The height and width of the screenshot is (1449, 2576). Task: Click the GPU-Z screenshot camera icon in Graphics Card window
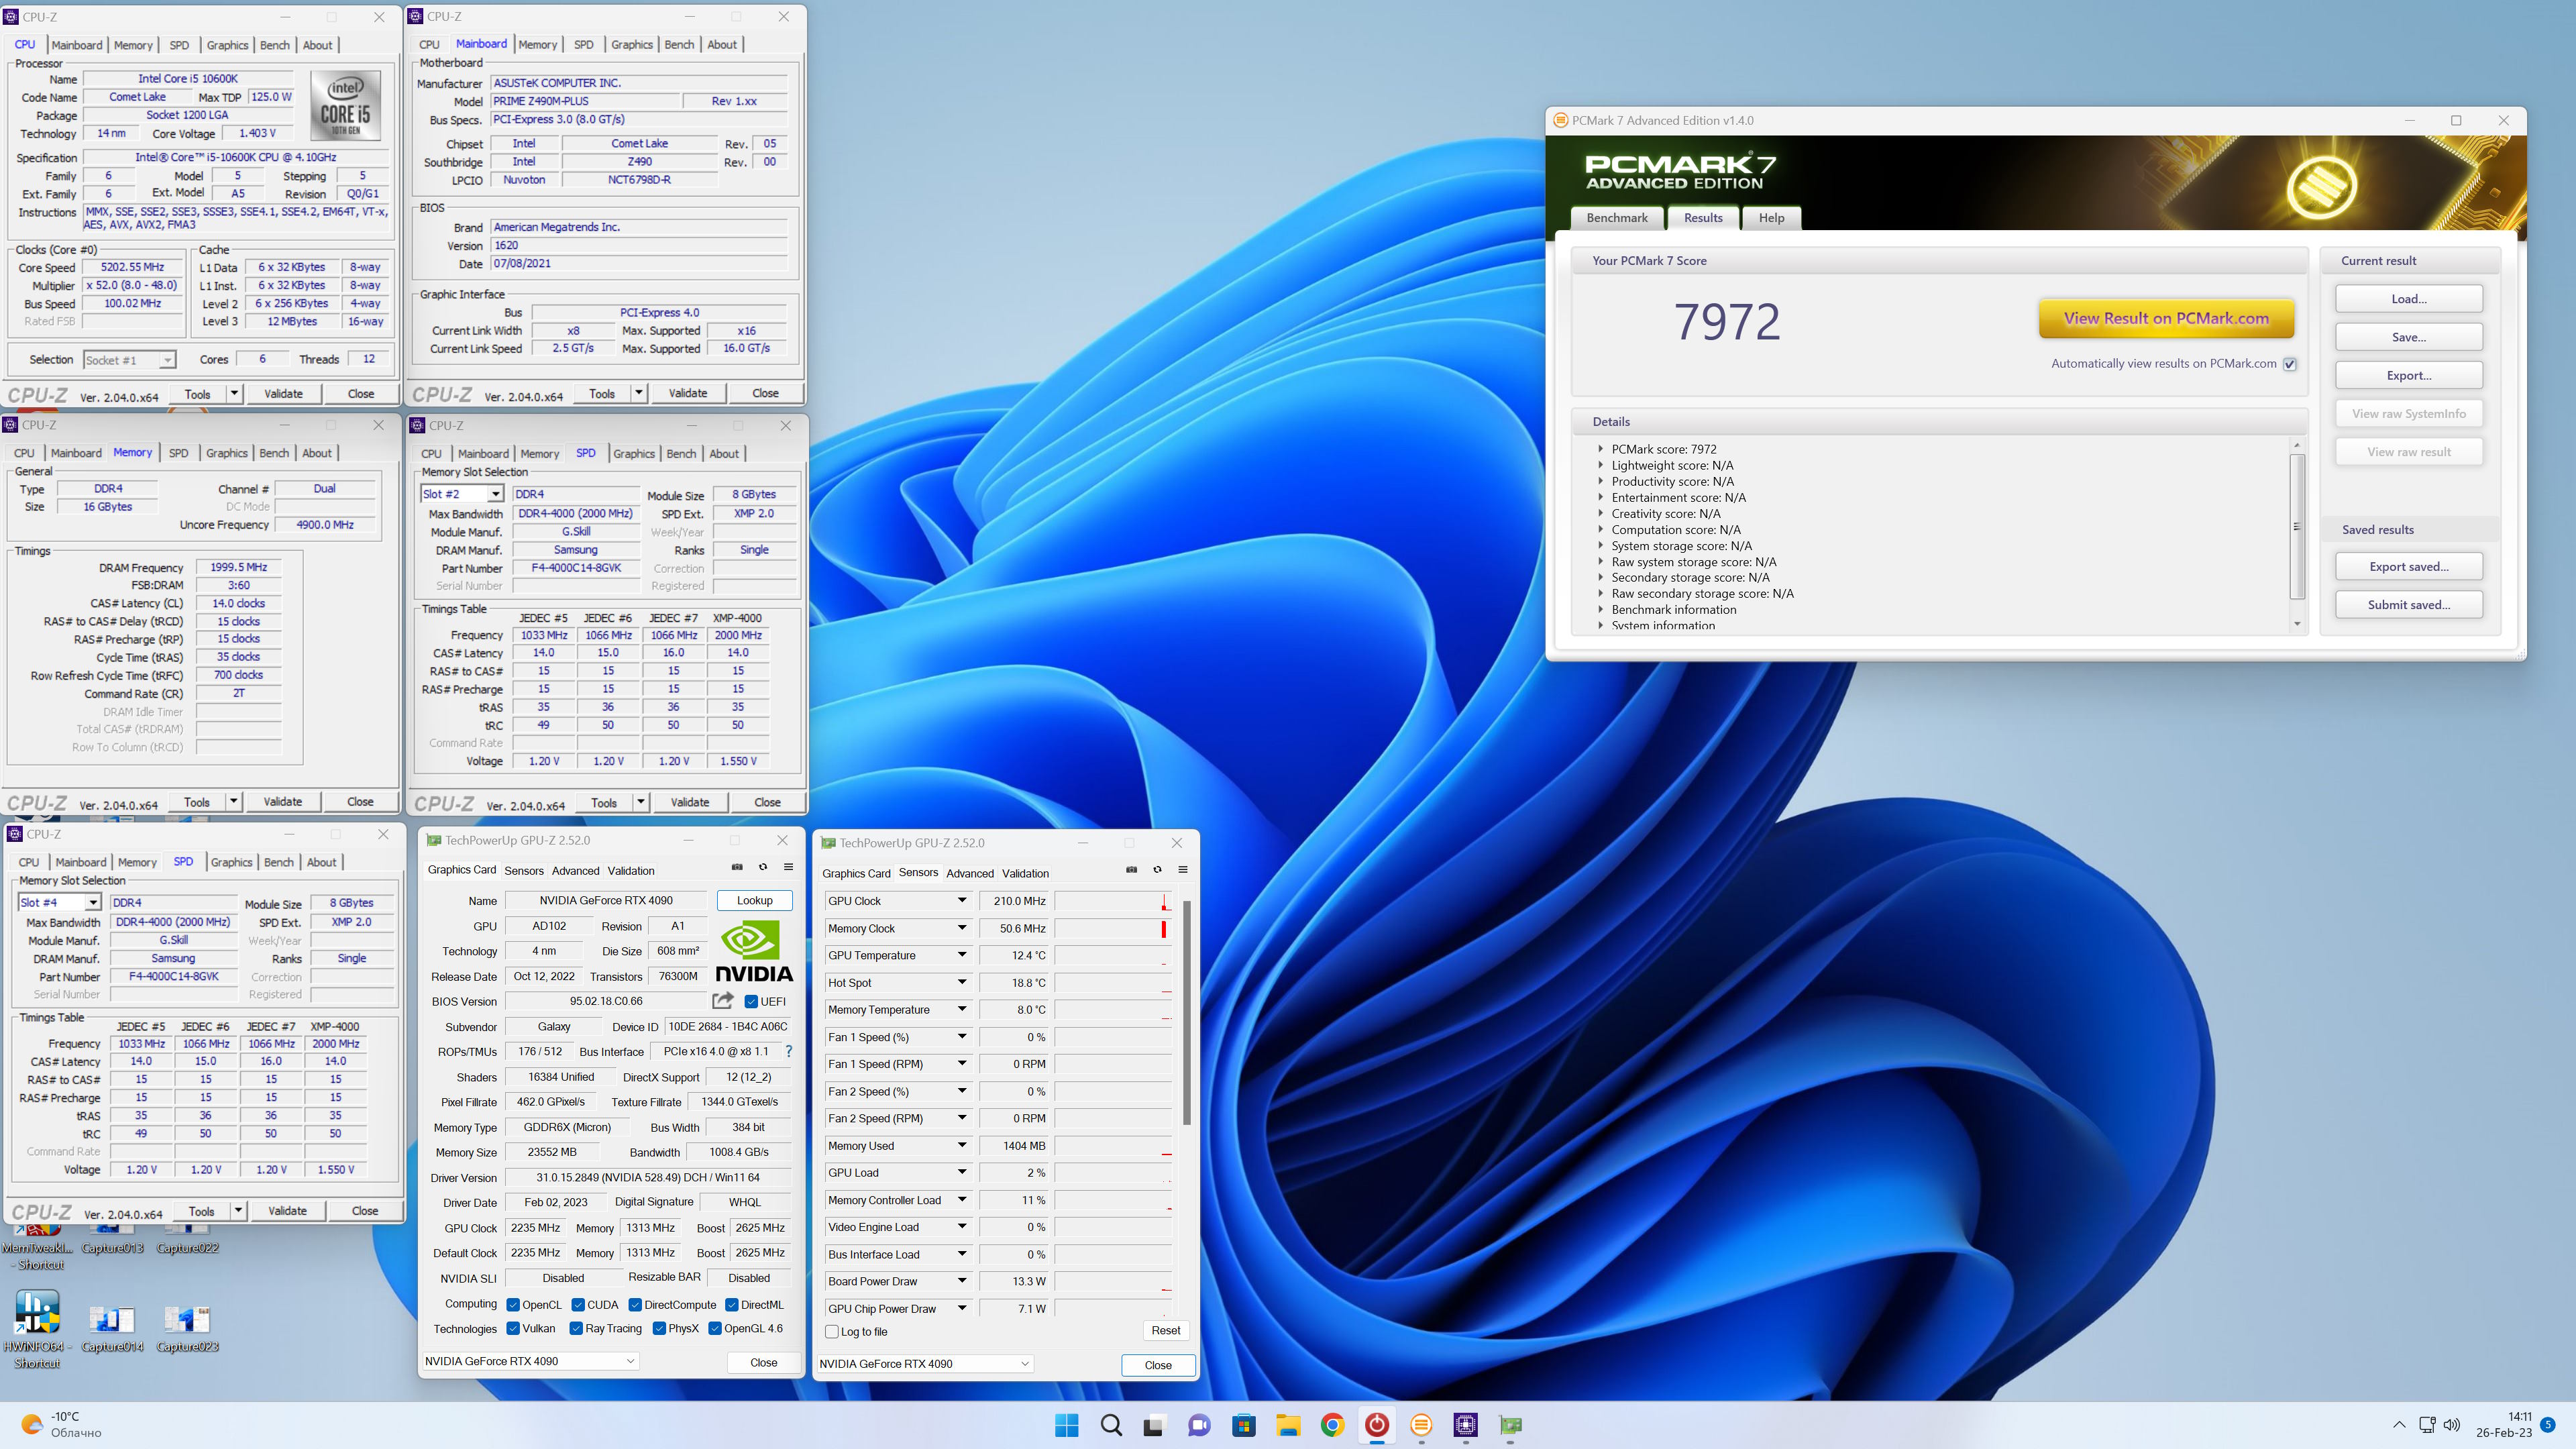click(737, 867)
